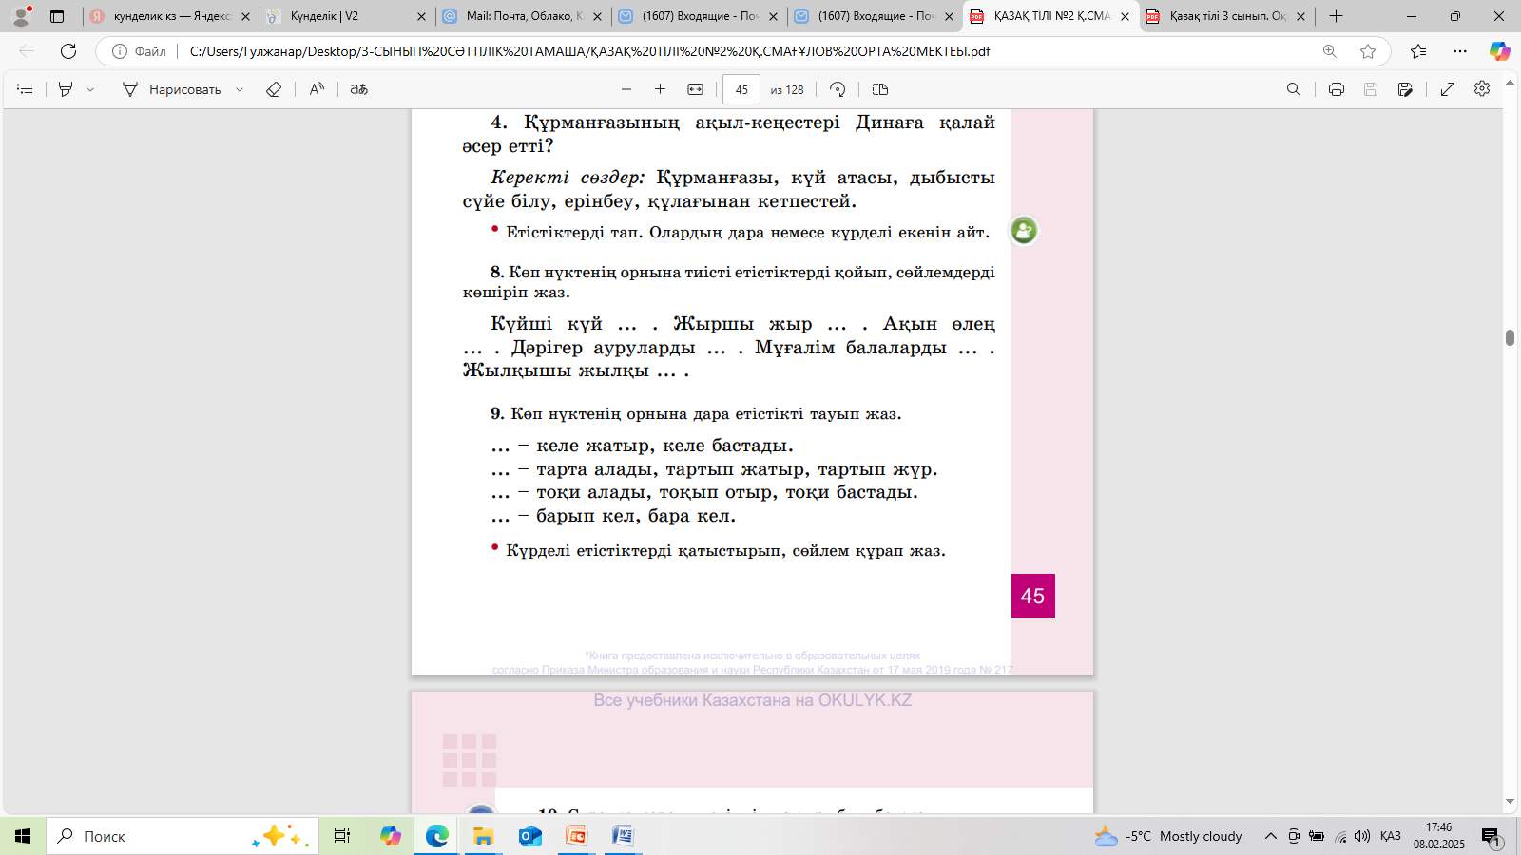The image size is (1521, 855).
Task: Expand highlight color options dropdown
Action: click(x=90, y=89)
